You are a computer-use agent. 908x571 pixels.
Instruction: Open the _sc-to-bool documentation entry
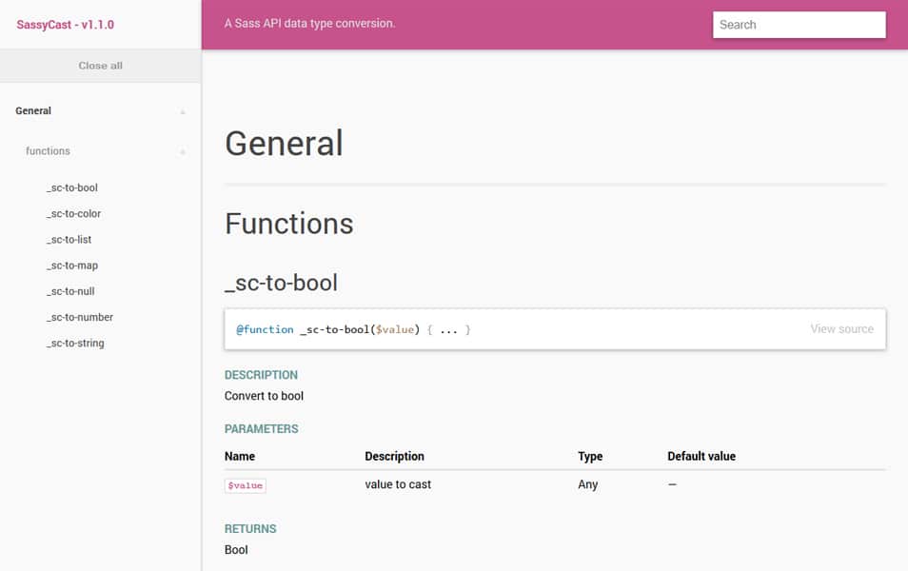click(70, 187)
